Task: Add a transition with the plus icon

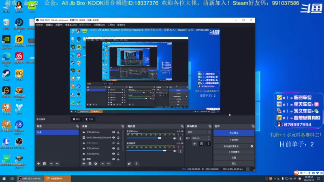Action: (x=195, y=144)
